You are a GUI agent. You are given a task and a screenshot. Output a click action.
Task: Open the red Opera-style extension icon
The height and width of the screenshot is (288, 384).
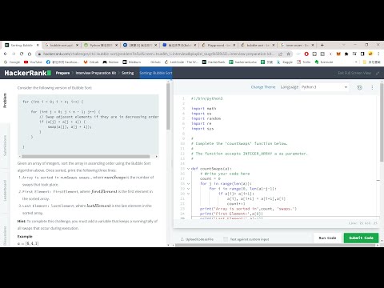coord(306,54)
